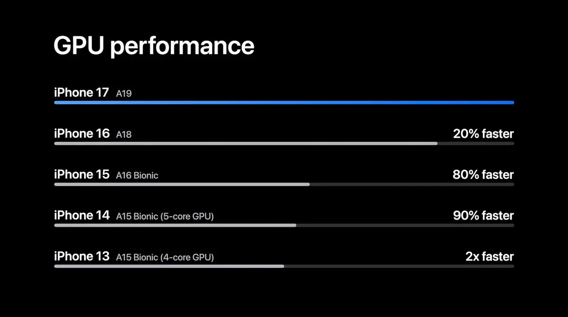Screen dimensions: 568x317
Task: Click the iPhone 13 gray performance bar
Action: 169,266
